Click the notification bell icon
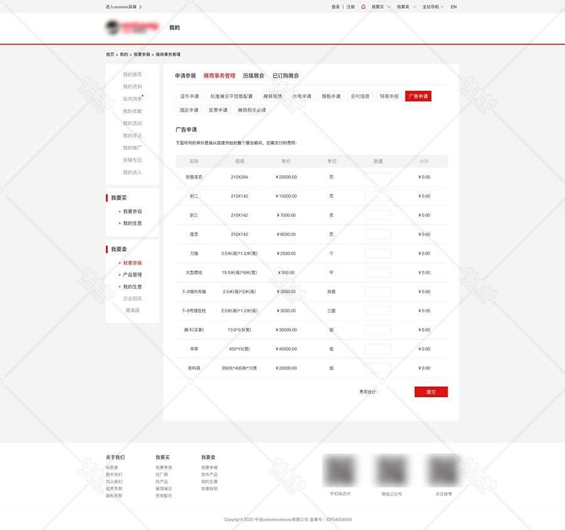Image resolution: width=565 pixels, height=530 pixels. tap(363, 7)
